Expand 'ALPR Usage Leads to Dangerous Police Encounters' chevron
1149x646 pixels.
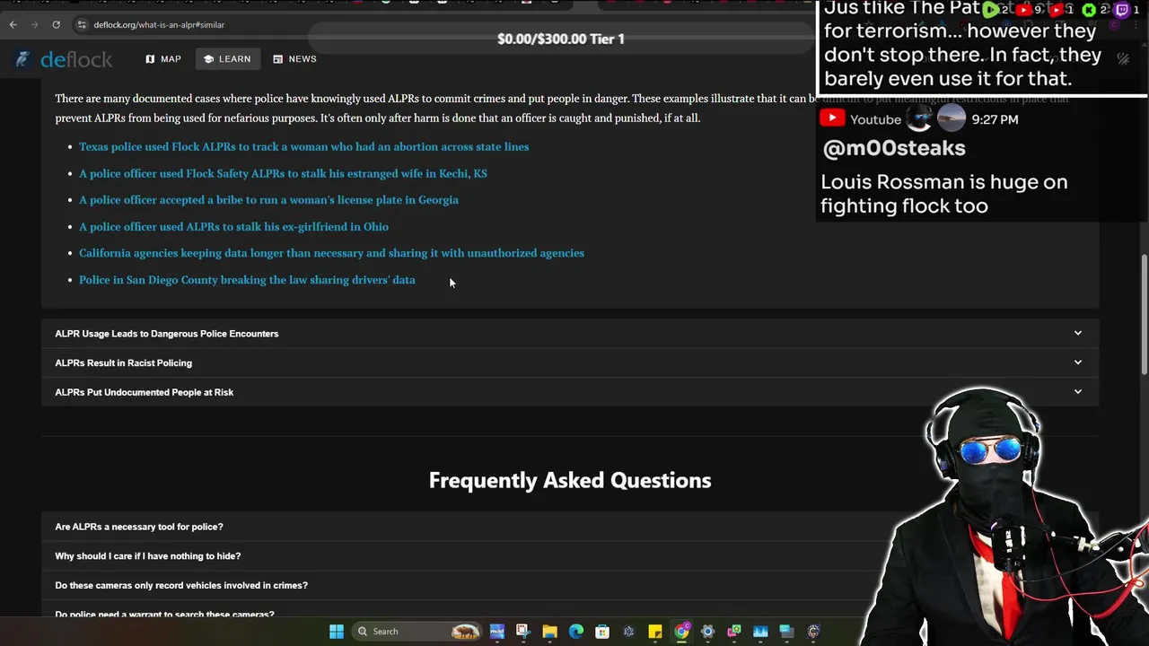1078,333
